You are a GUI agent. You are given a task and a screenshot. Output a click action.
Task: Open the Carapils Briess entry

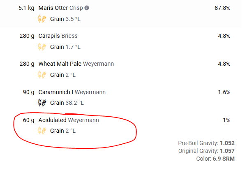pyautogui.click(x=58, y=36)
